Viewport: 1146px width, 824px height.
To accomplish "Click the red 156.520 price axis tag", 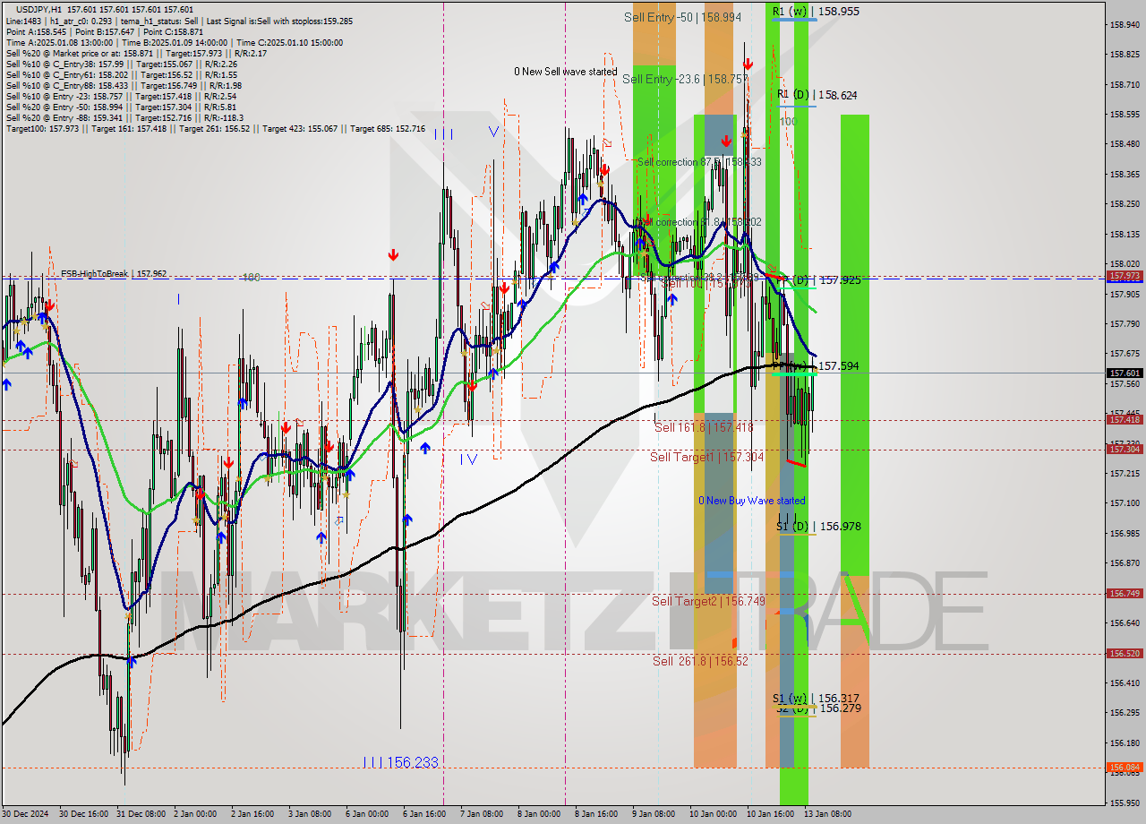I will point(1125,653).
